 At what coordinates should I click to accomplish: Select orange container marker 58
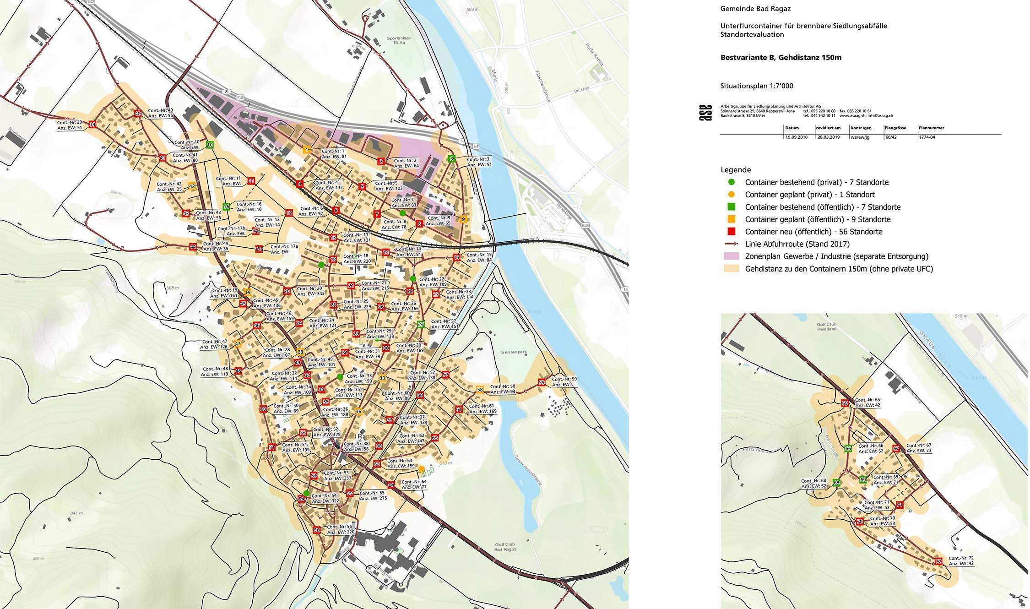point(480,390)
